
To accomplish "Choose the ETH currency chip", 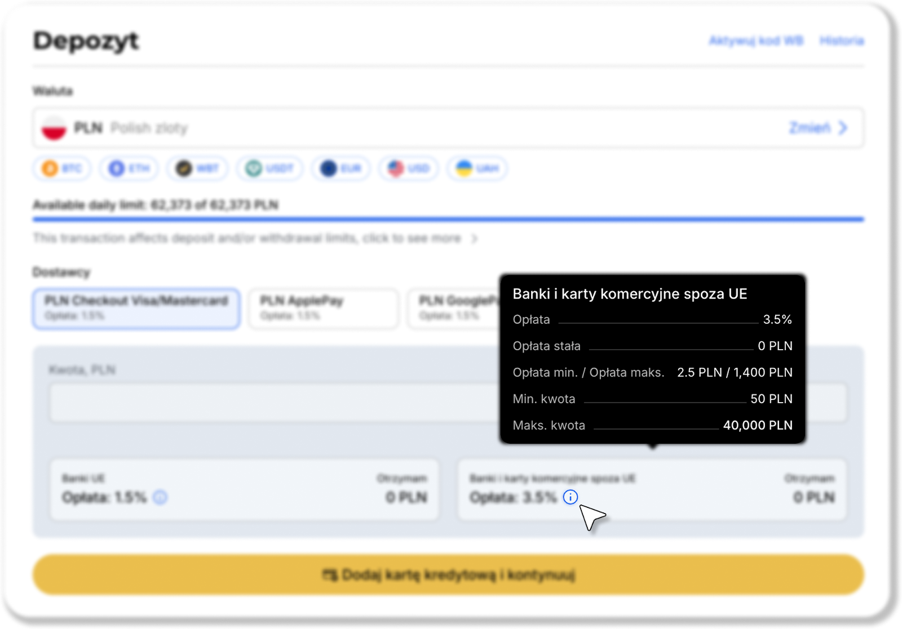I will pos(129,168).
